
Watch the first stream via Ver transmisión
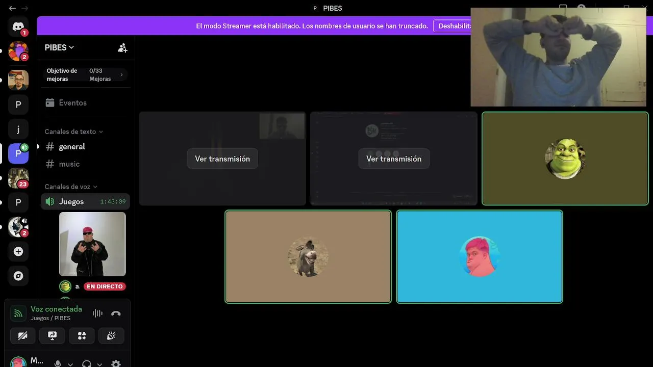pyautogui.click(x=222, y=159)
